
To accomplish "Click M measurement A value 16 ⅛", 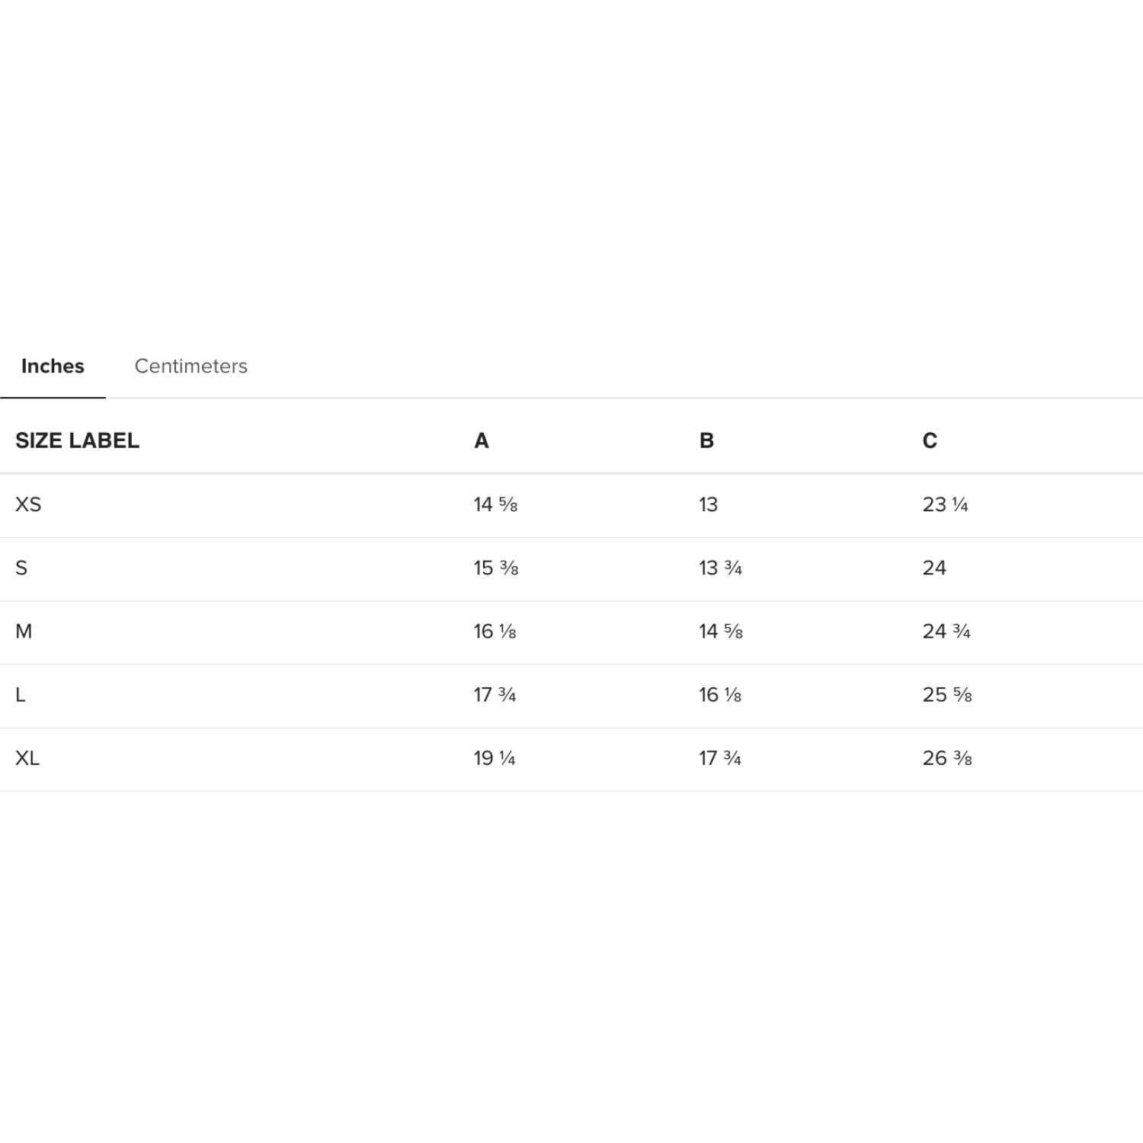I will 495,631.
